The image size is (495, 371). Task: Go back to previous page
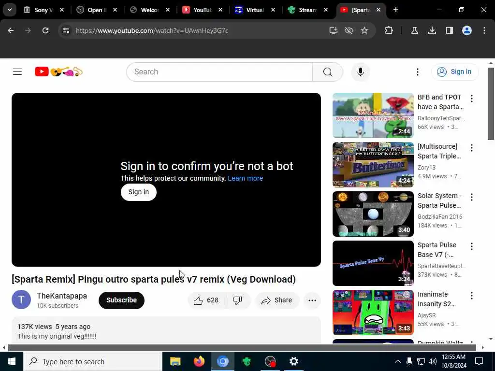[11, 30]
